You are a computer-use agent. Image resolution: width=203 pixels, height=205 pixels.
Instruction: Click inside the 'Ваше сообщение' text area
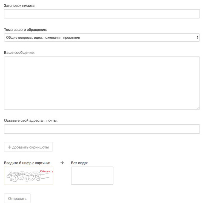click(x=102, y=83)
